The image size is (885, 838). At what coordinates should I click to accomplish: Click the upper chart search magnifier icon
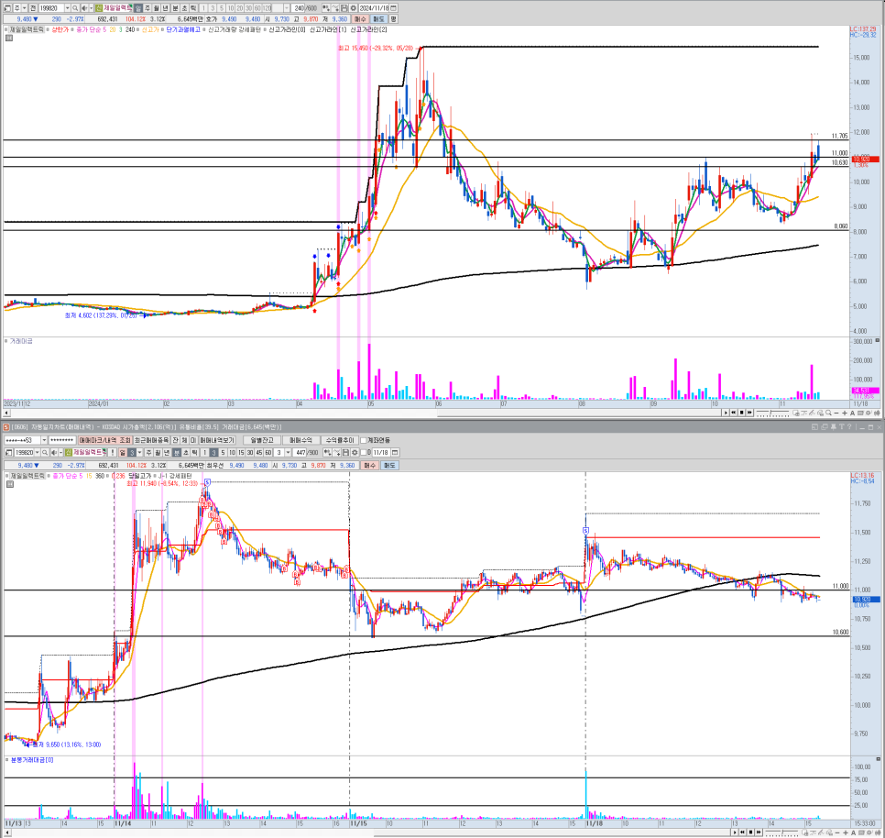point(75,8)
